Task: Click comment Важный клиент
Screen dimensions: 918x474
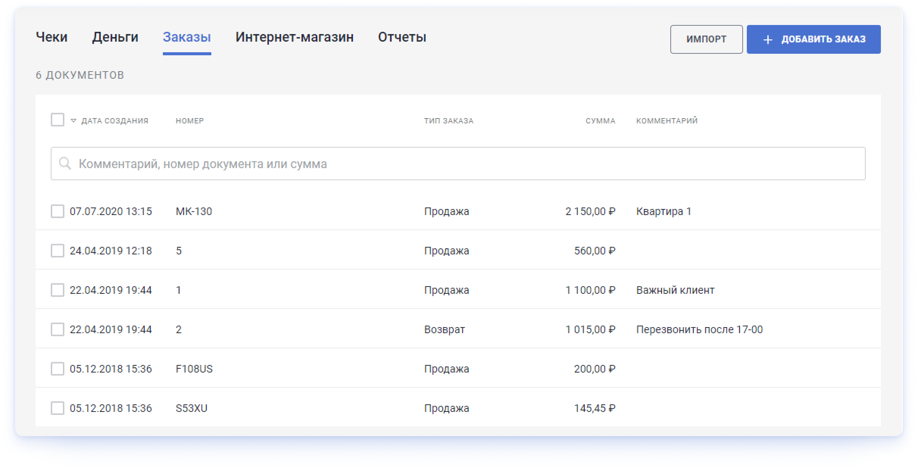Action: pyautogui.click(x=675, y=290)
